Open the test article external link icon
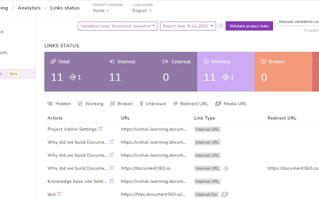319x199 pixels. tap(59, 194)
